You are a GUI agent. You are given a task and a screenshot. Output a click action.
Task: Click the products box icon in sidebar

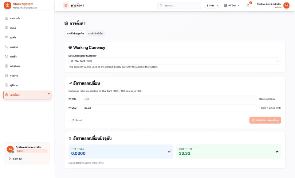(x=6, y=28)
